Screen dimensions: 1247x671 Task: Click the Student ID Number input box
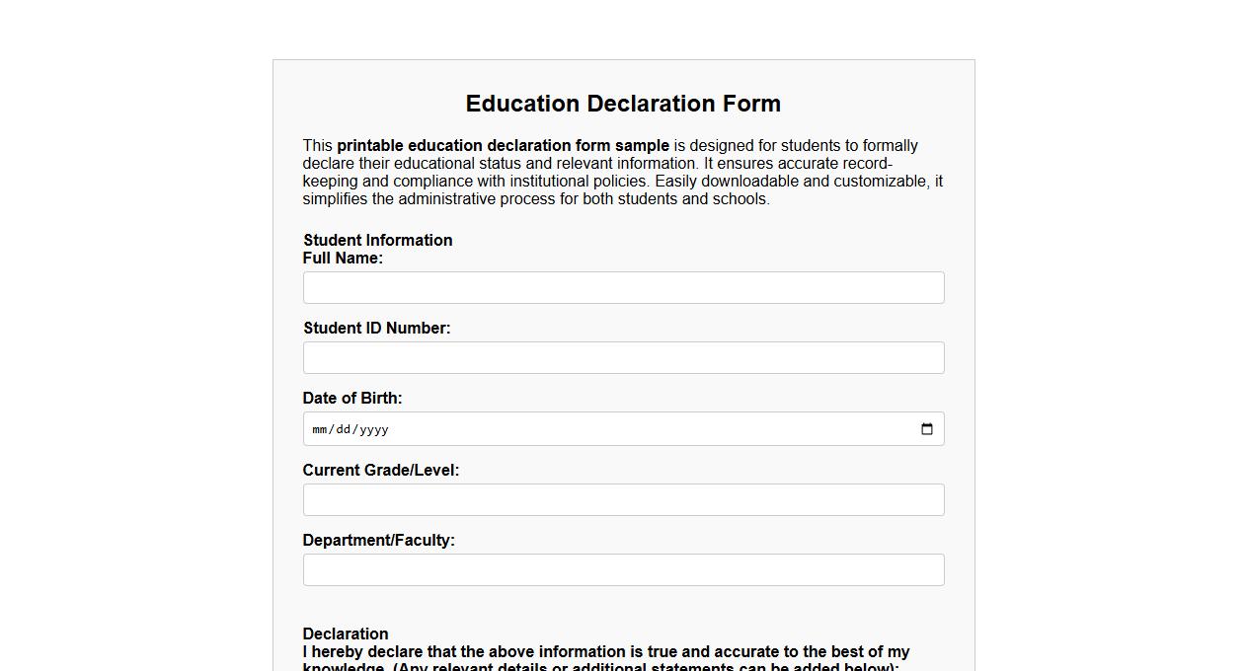(x=623, y=357)
